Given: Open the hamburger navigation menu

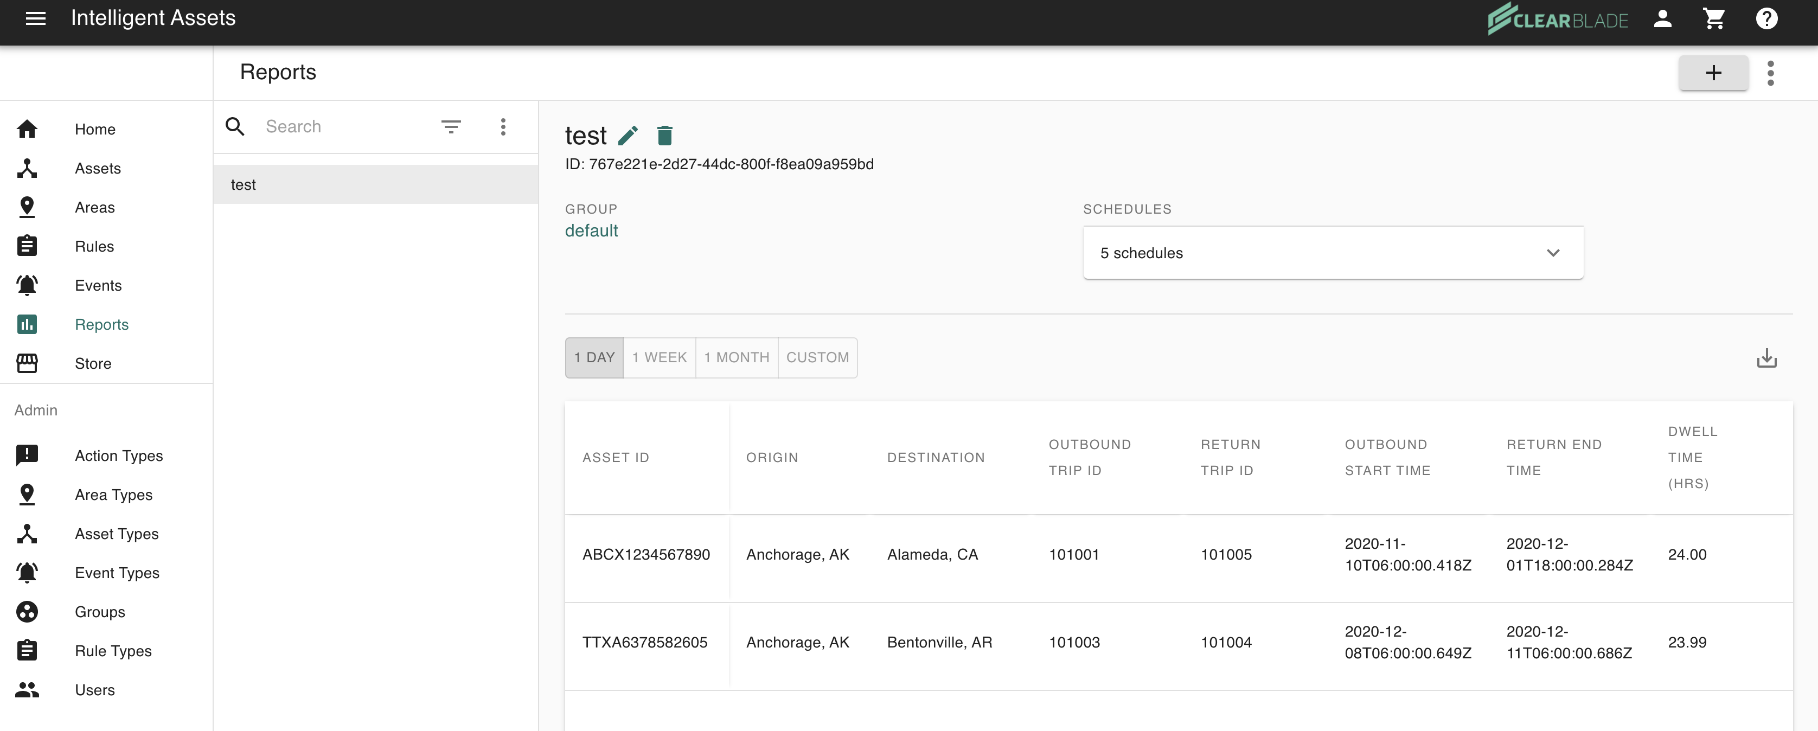Looking at the screenshot, I should click(x=35, y=18).
